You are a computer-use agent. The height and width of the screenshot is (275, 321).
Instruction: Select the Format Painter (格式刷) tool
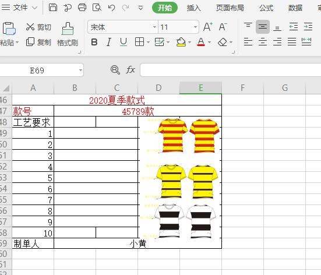[68, 34]
